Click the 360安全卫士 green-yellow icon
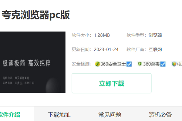The image size is (182, 121). pos(97,64)
